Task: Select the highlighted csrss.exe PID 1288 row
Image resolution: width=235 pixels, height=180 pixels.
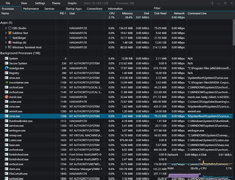Action: click(x=116, y=116)
